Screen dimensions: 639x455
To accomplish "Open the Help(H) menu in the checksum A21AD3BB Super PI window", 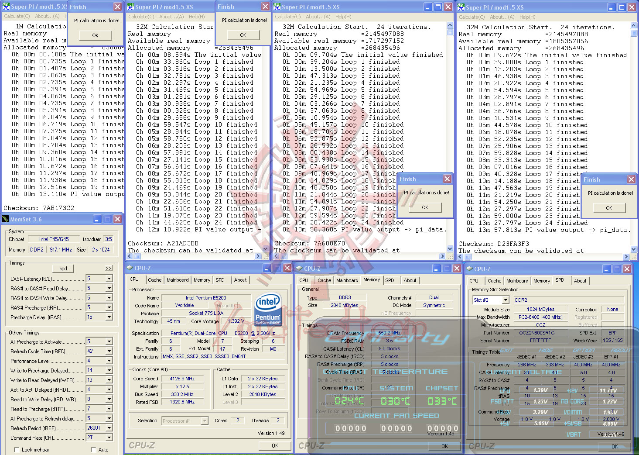I will (197, 17).
